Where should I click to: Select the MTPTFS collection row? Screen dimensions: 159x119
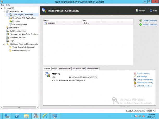coord(88,23)
